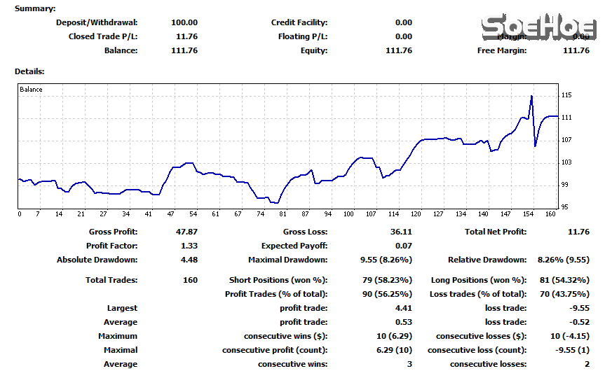The image size is (605, 371).
Task: Click the 115 label on chart's vertical axis
Action: 566,95
